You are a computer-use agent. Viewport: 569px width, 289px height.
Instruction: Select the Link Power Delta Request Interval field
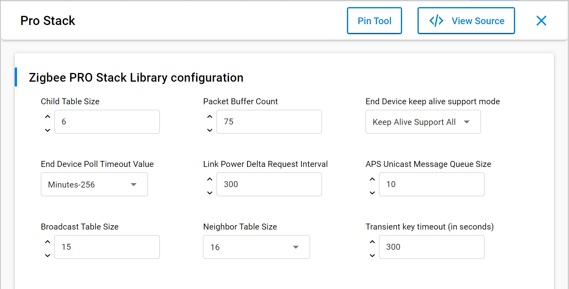269,184
